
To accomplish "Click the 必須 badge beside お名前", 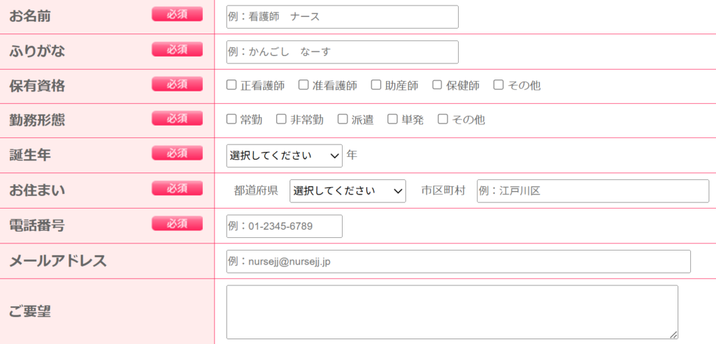I will click(x=177, y=14).
